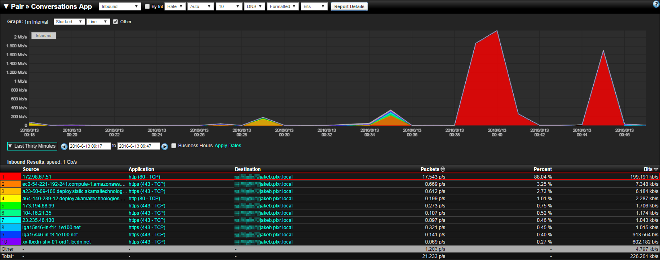The image size is (660, 260).
Task: Open the Rate dropdown
Action: (x=175, y=6)
